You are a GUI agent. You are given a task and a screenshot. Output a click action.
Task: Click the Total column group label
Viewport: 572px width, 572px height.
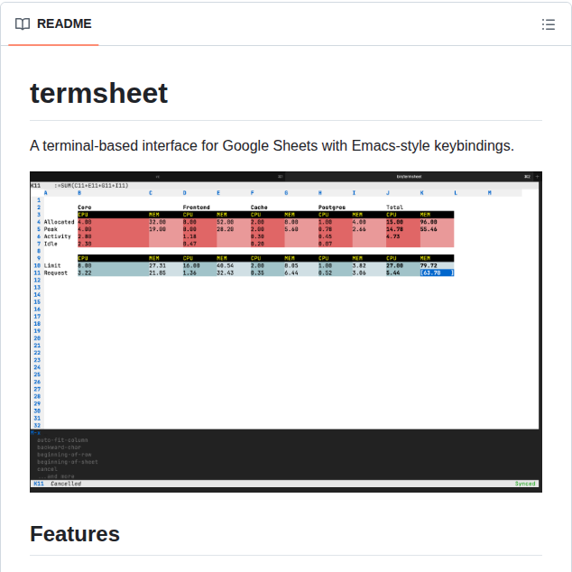tap(394, 207)
